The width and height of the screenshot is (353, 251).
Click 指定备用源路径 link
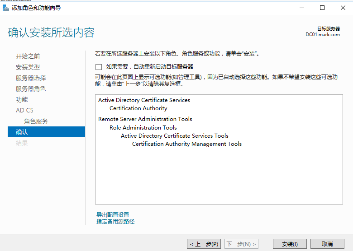point(115,221)
